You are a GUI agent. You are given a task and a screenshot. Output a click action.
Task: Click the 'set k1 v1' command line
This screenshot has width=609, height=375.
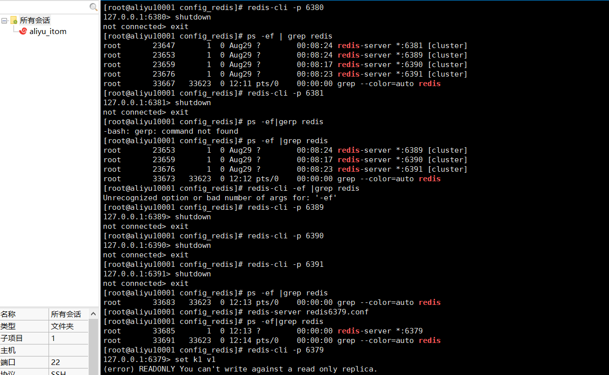pos(159,359)
